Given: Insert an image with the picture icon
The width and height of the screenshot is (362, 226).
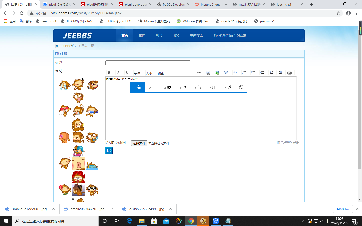Looking at the screenshot, I should click(x=217, y=73).
